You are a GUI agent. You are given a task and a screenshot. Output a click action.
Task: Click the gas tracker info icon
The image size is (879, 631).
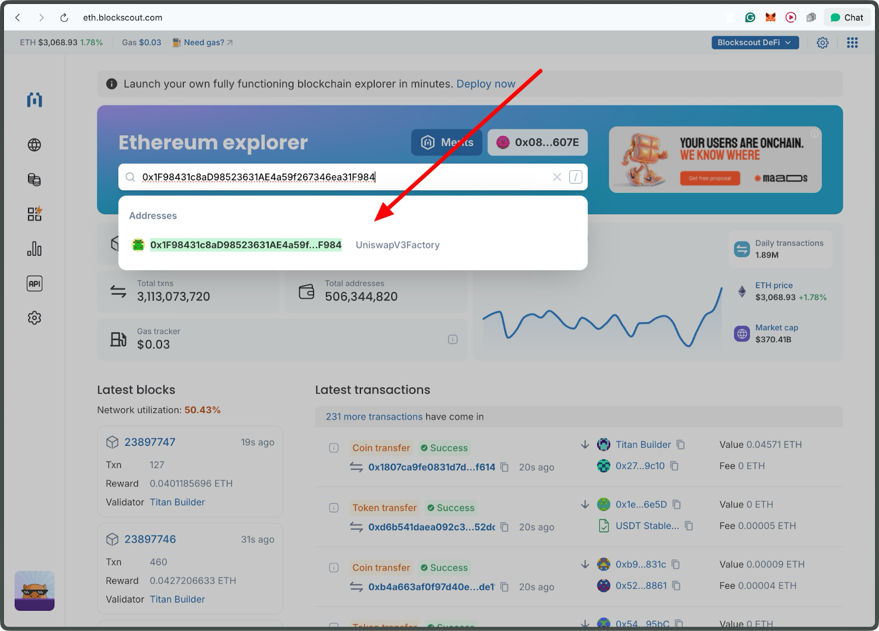tap(453, 339)
